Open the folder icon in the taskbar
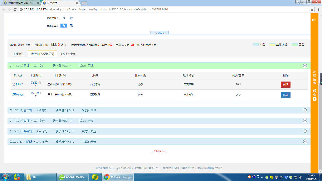322x181 pixels. [x=28, y=177]
